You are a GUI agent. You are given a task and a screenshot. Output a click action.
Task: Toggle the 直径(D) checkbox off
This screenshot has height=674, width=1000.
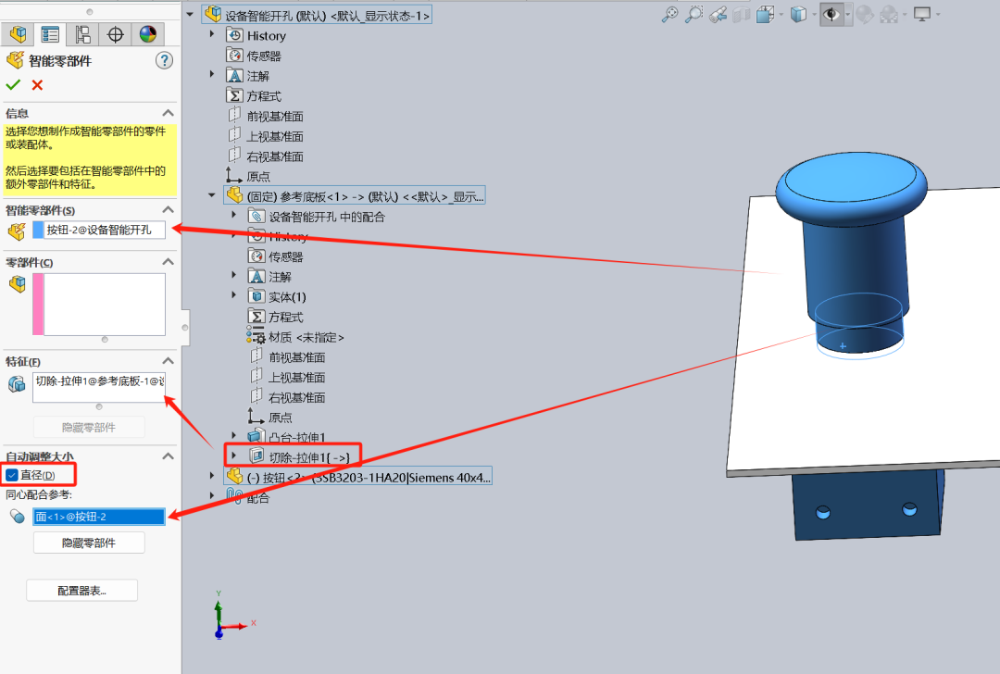[x=13, y=473]
